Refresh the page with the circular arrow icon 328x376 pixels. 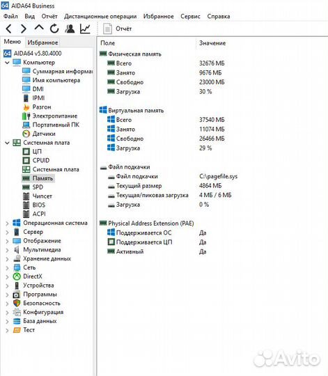(54, 29)
